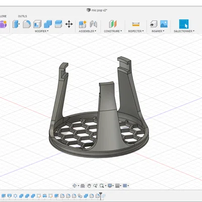Click the New Component icon

82,24
